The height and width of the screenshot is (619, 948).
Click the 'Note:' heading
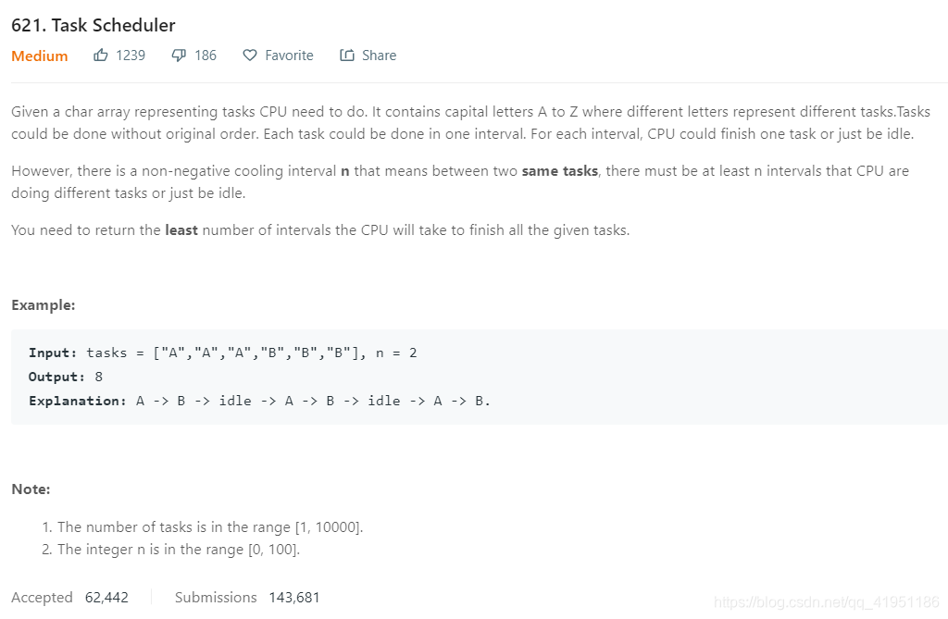click(x=31, y=489)
